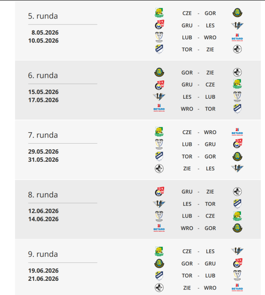
Task: Click away team logo for round 7 TOR-GOR match
Action: pos(237,157)
